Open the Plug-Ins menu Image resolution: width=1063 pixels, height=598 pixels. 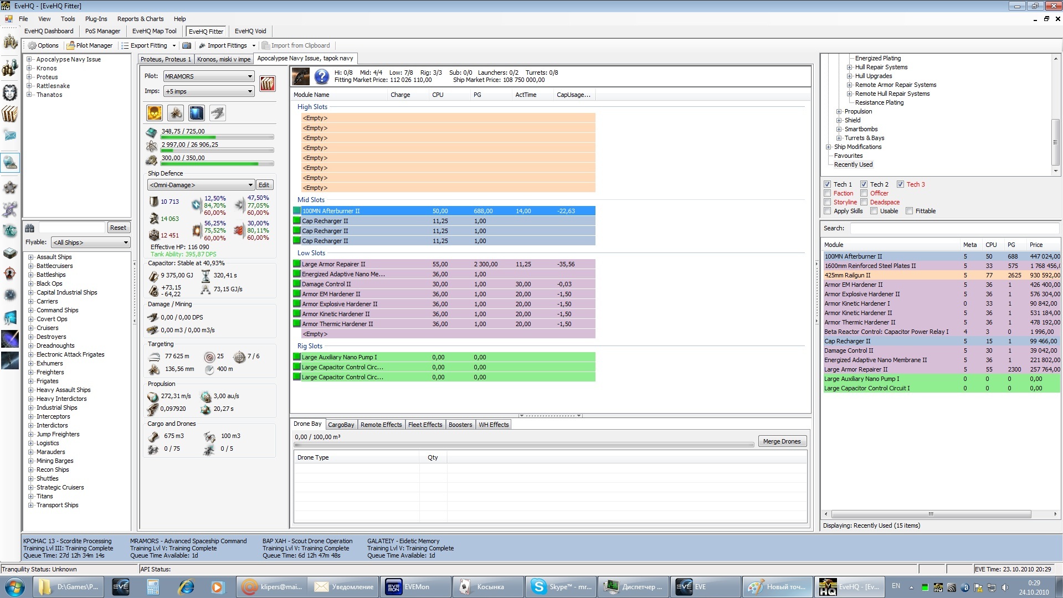coord(96,19)
